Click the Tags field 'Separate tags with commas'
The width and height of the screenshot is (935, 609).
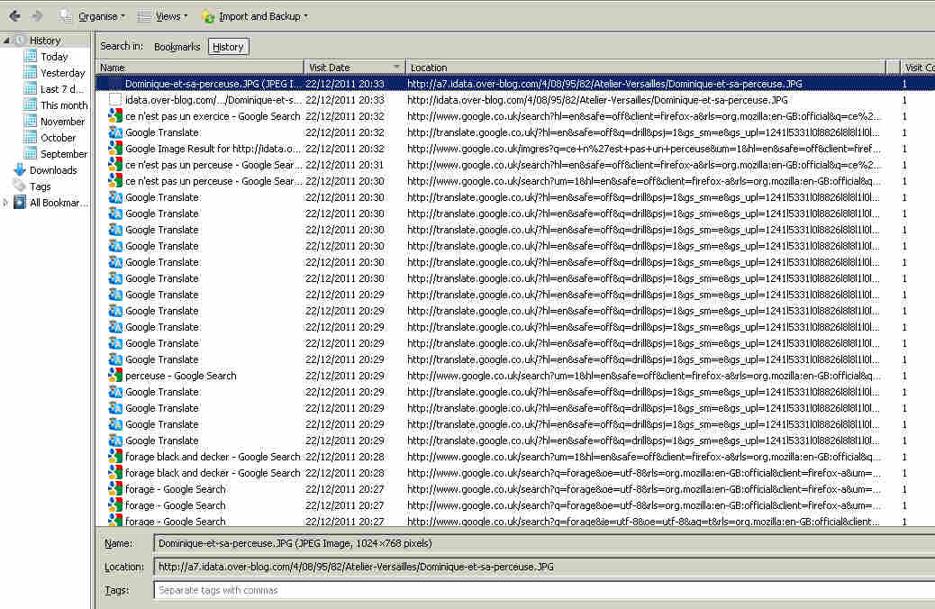[544, 590]
